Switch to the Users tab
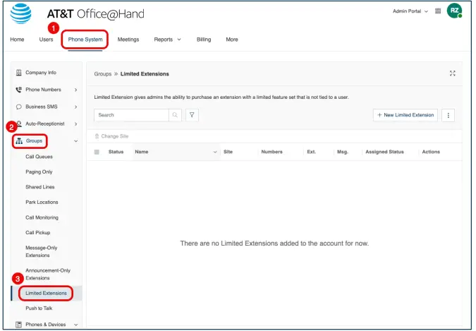This screenshot has height=331, width=476. tap(46, 40)
